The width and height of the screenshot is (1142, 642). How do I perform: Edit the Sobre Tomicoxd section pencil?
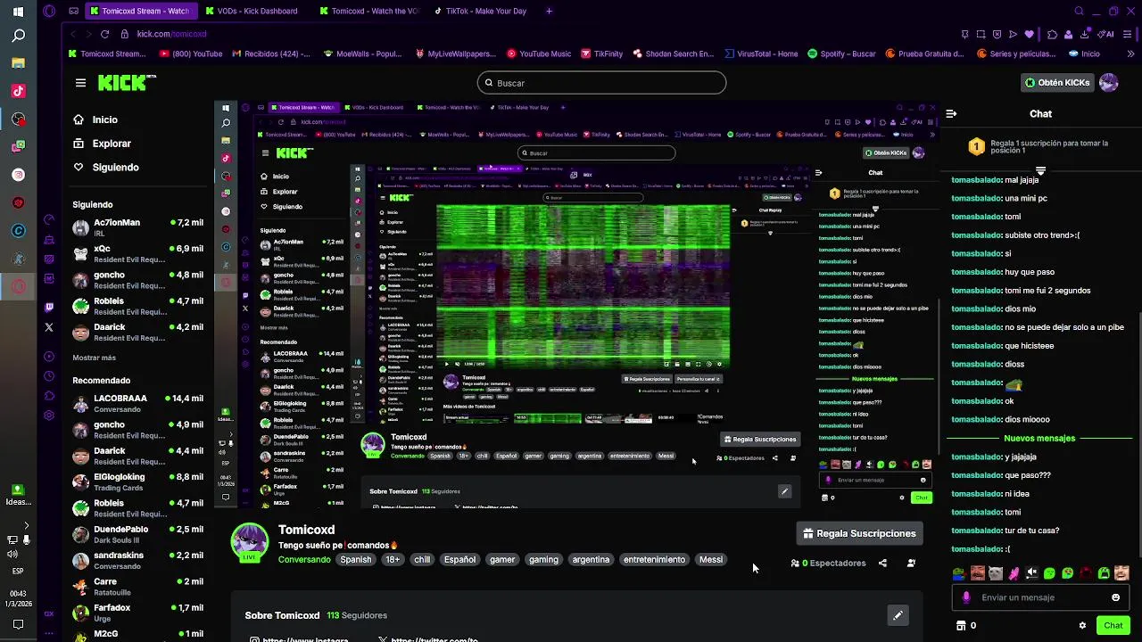(898, 615)
